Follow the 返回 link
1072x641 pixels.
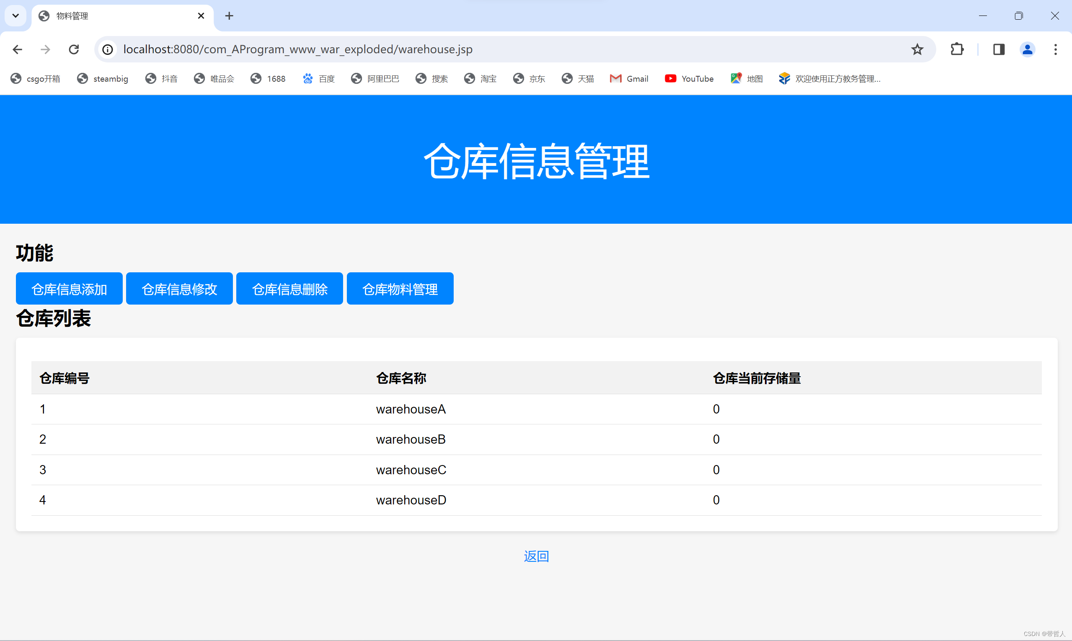tap(536, 556)
